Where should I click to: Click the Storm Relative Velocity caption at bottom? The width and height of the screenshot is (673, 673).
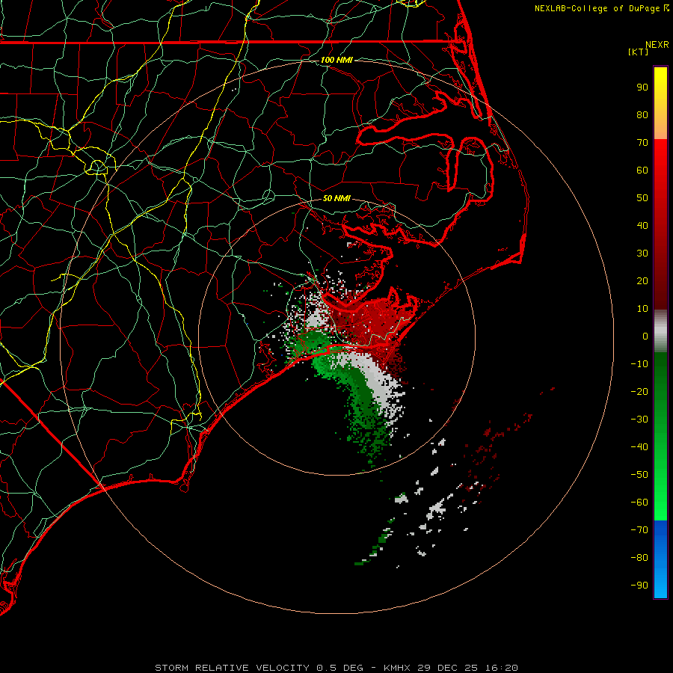click(336, 668)
